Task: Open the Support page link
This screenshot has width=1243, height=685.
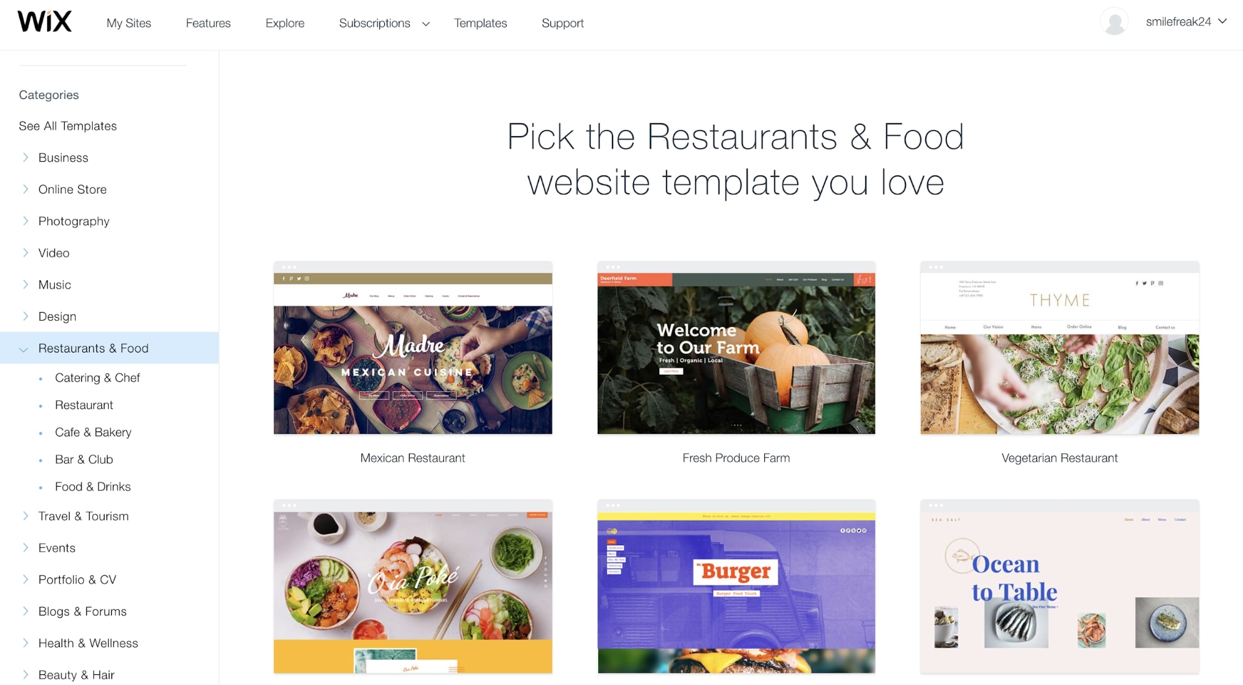Action: click(x=562, y=23)
